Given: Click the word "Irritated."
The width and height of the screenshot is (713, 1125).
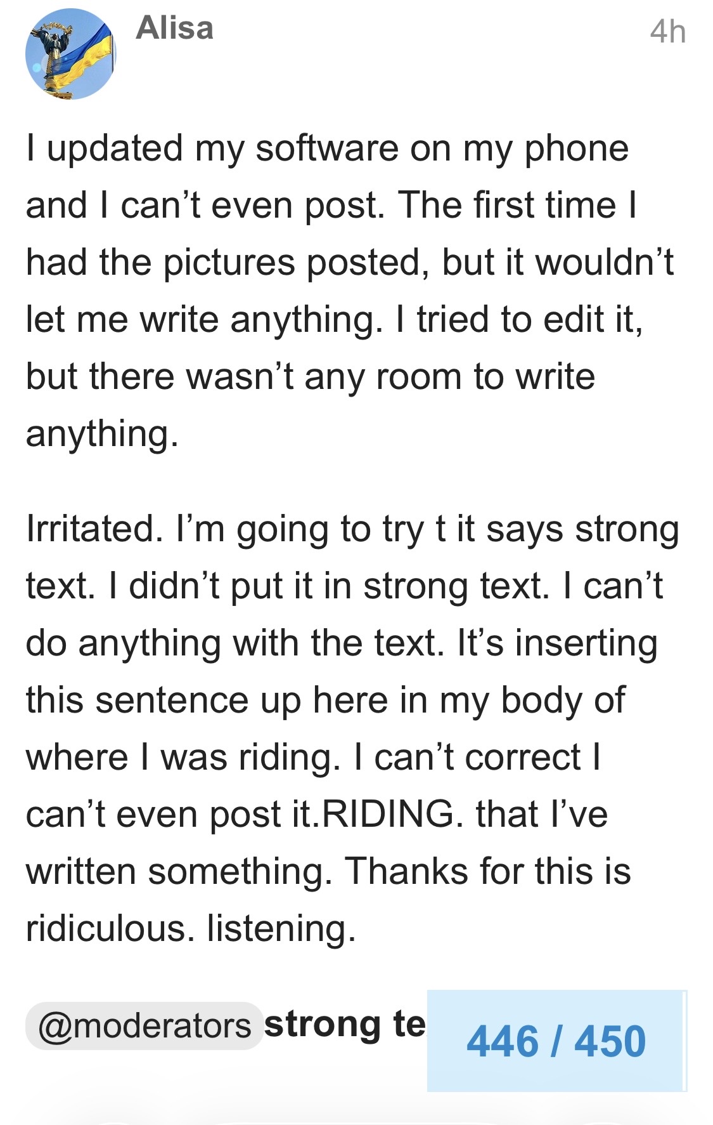Looking at the screenshot, I should [x=91, y=529].
